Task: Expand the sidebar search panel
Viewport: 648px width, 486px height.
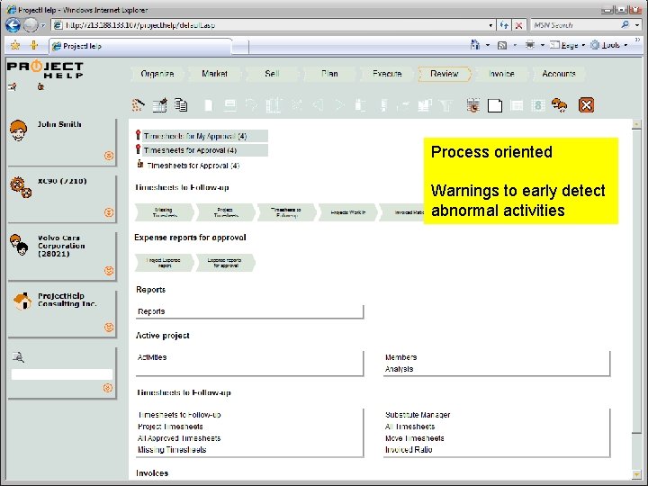Action: pyautogui.click(x=108, y=388)
